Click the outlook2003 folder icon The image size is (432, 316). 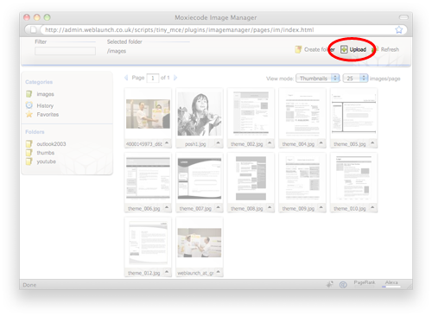pos(29,144)
